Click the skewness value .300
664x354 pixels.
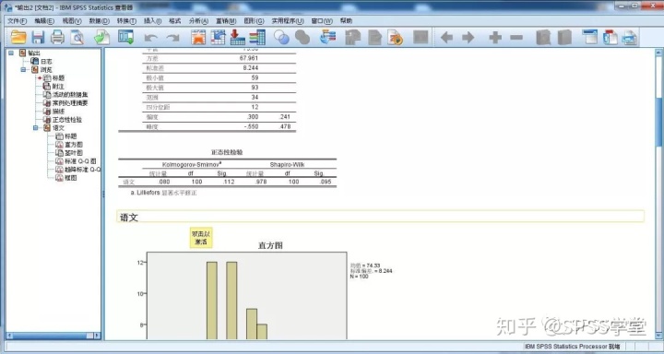pyautogui.click(x=253, y=117)
